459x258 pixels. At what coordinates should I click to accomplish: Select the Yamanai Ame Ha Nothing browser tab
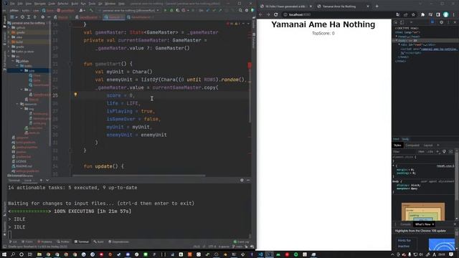(x=343, y=6)
